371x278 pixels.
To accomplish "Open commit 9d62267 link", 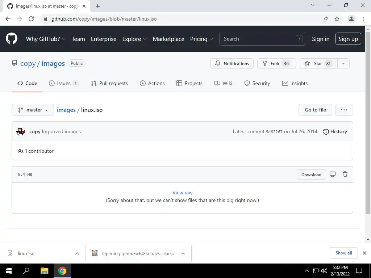I will (x=274, y=132).
